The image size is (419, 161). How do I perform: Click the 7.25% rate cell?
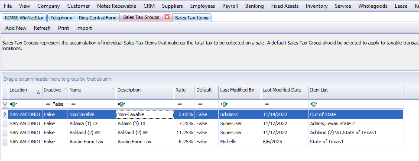[184, 123]
